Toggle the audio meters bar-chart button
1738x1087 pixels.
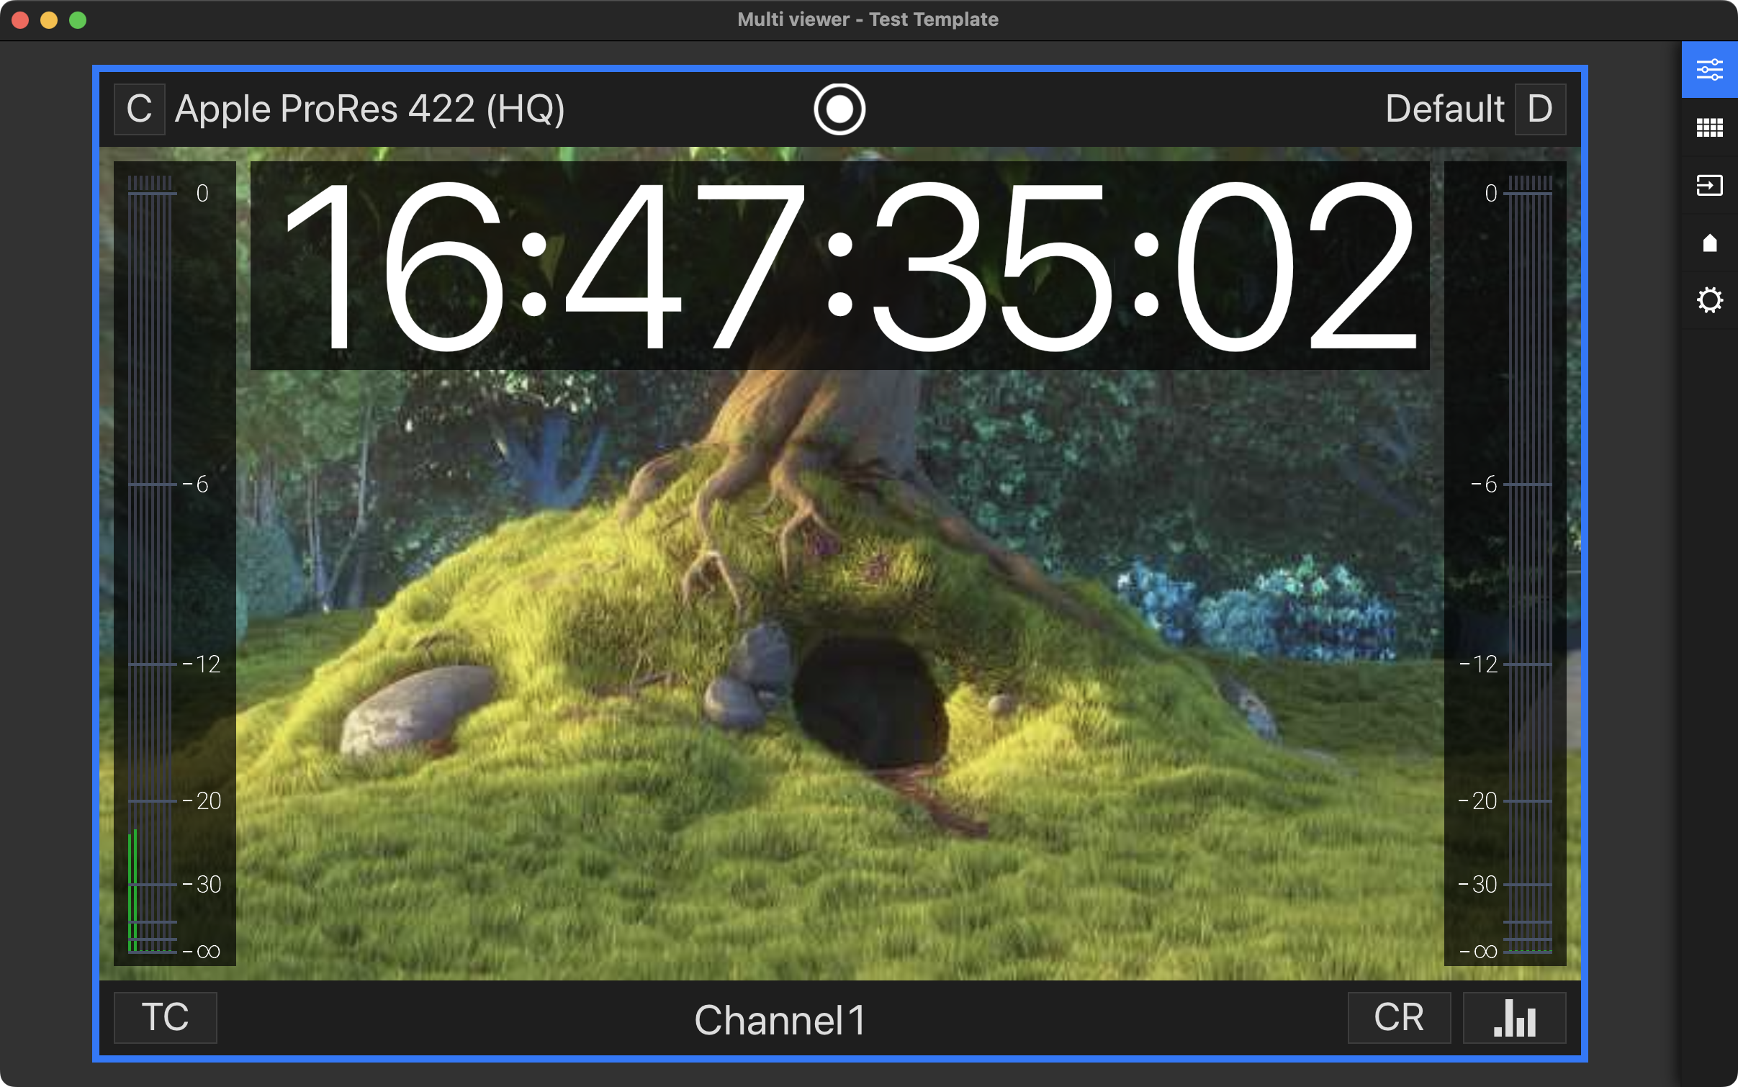(1514, 1017)
